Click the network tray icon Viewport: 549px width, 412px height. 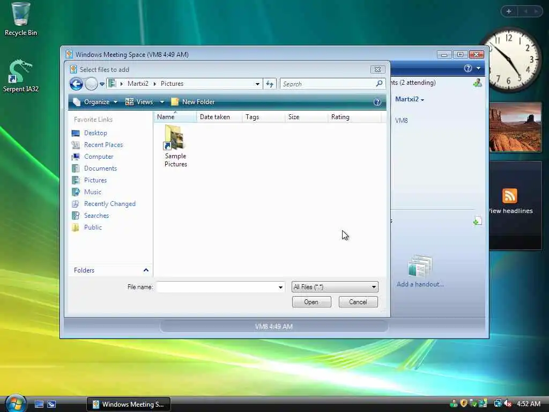498,403
